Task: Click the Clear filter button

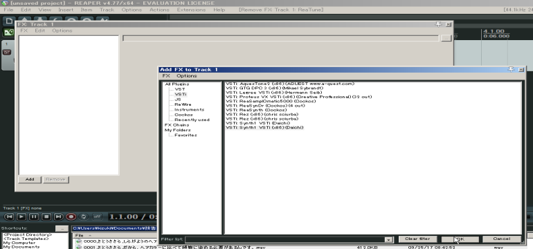Action: point(417,239)
